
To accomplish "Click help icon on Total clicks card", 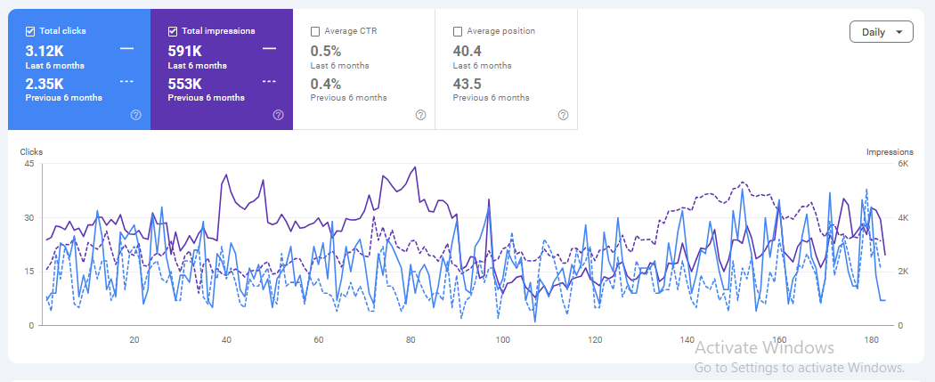I will pos(135,115).
